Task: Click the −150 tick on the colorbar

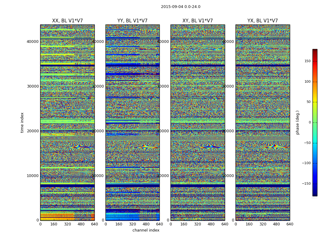Action: [x=306, y=183]
